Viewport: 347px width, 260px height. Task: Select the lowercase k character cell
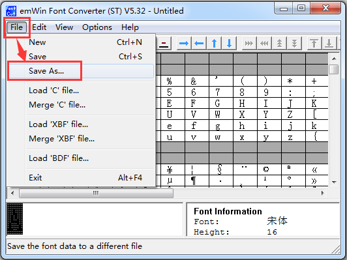pyautogui.click(x=317, y=126)
